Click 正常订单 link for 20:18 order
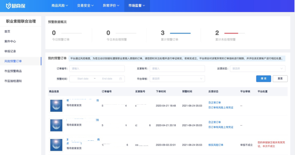 coord(215,122)
